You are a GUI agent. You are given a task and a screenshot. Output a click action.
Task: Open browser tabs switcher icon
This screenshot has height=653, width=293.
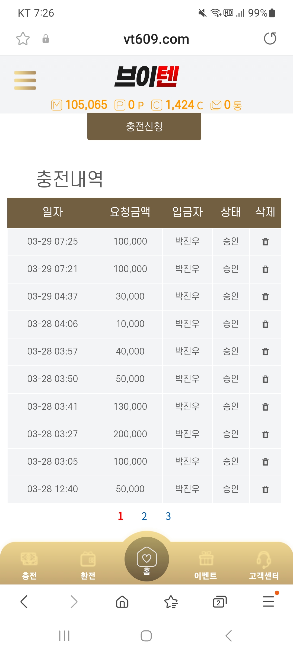219,602
